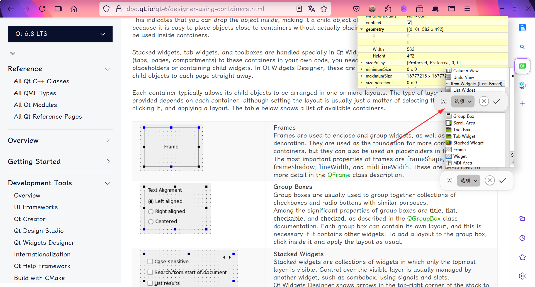Click the URL address field

click(195, 9)
